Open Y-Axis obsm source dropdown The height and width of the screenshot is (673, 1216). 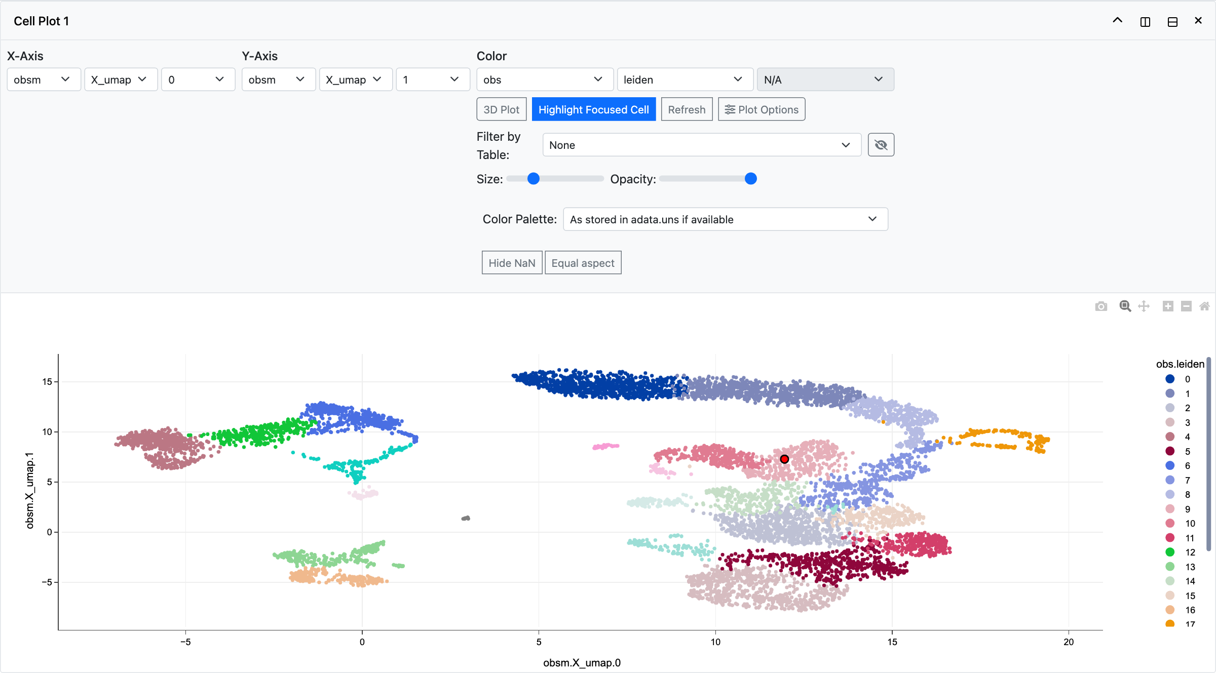point(279,80)
